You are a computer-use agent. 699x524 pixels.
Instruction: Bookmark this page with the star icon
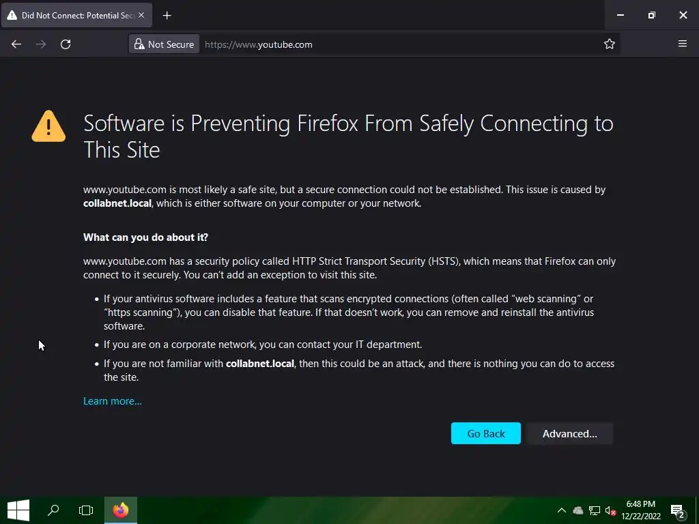[x=610, y=44]
